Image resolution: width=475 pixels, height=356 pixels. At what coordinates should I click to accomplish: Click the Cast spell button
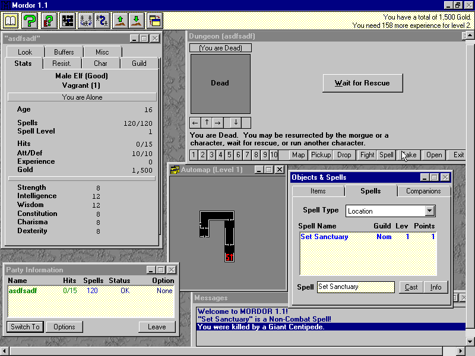point(411,287)
